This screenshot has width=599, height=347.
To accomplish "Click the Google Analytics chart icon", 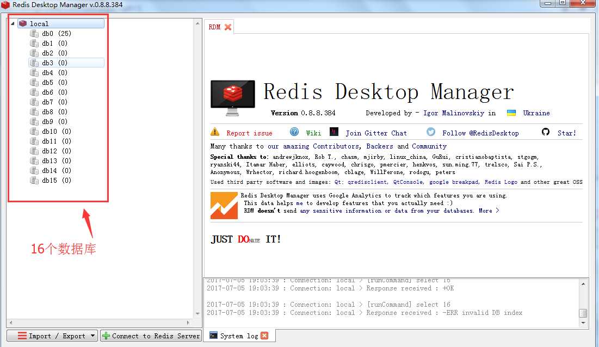I will point(224,206).
